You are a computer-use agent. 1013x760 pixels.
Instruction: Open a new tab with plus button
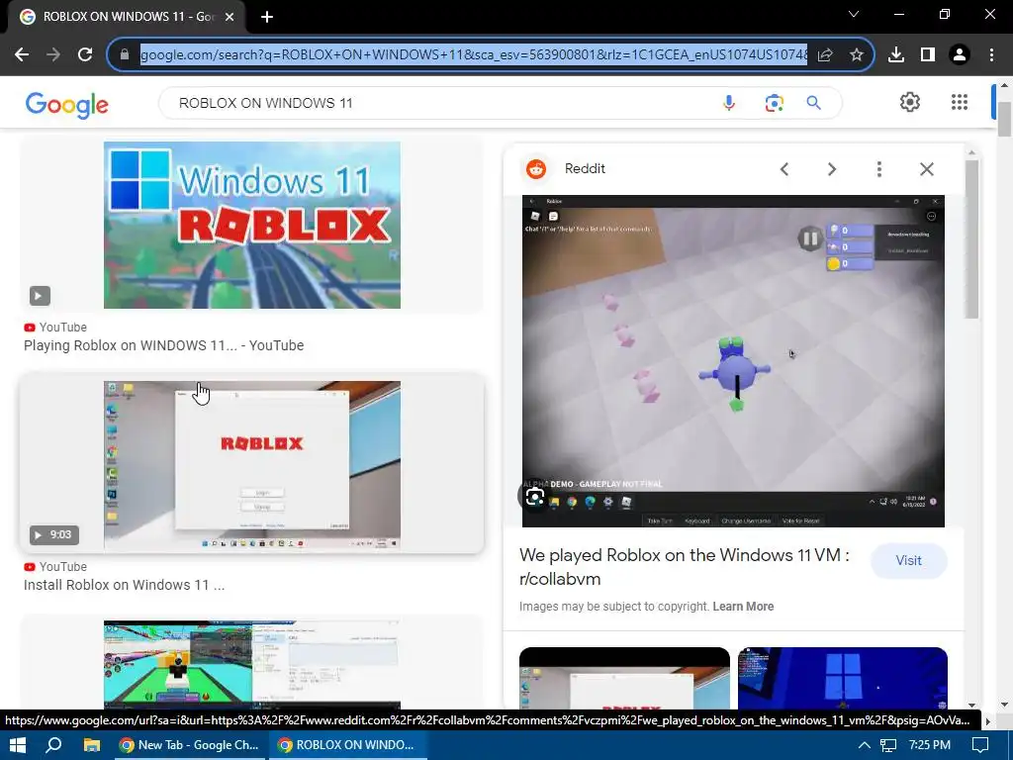pos(267,17)
